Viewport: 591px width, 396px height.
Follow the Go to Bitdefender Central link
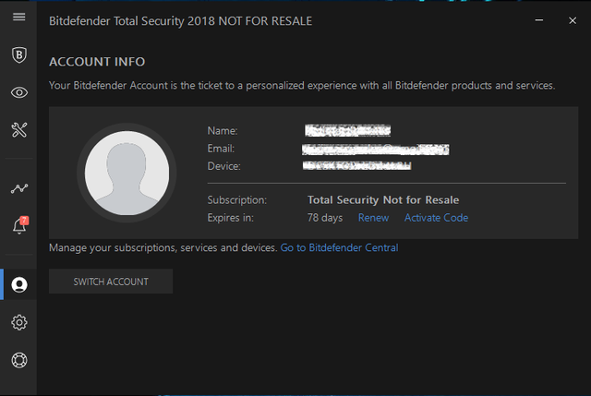339,247
